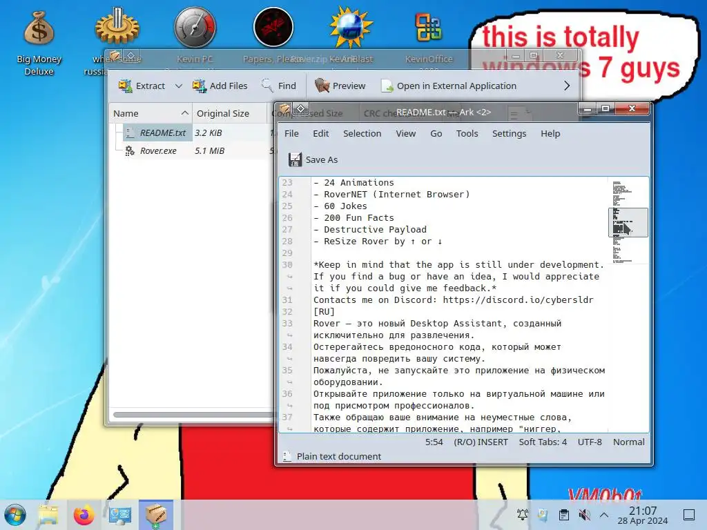Viewport: 707px width, 530px height.
Task: Open the Selection menu
Action: click(362, 133)
